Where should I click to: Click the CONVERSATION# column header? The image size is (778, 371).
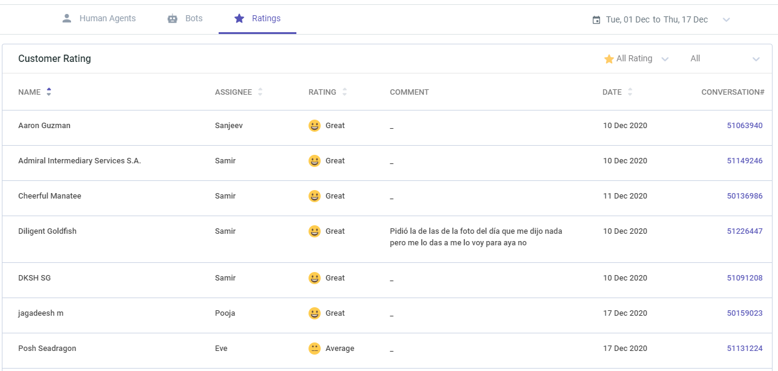[732, 92]
